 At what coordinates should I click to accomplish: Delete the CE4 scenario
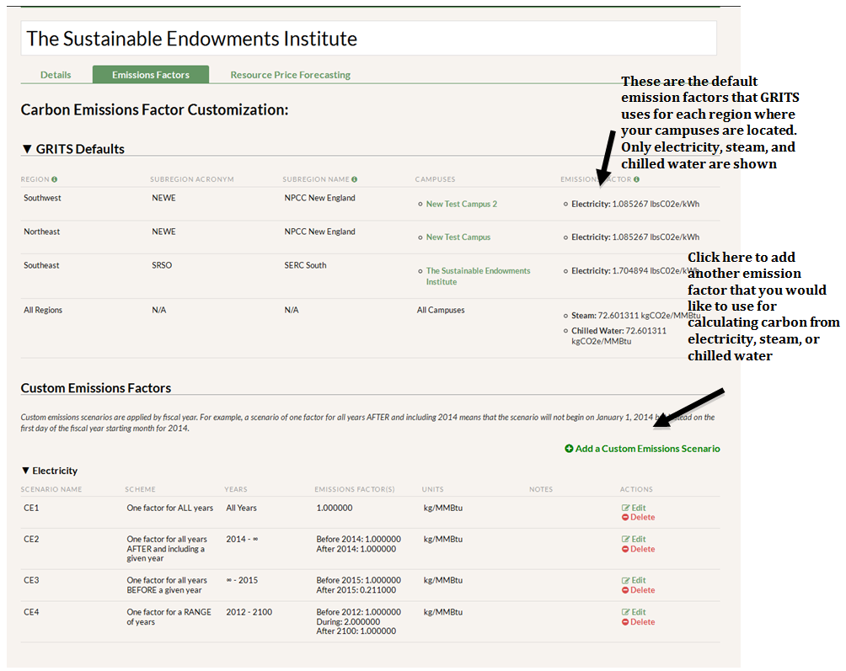[x=638, y=622]
